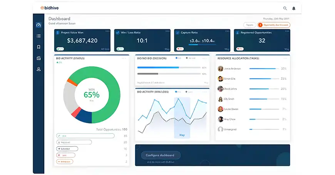The height and width of the screenshot is (175, 335).
Task: Click the Bidhive logo
Action: click(x=50, y=8)
